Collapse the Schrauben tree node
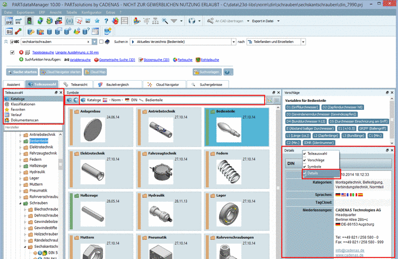 [x=20, y=203]
